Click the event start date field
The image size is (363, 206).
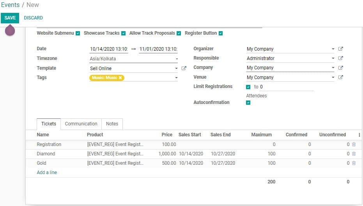(109, 49)
